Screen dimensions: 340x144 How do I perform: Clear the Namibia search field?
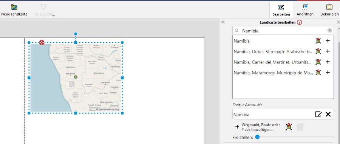pyautogui.click(x=329, y=31)
